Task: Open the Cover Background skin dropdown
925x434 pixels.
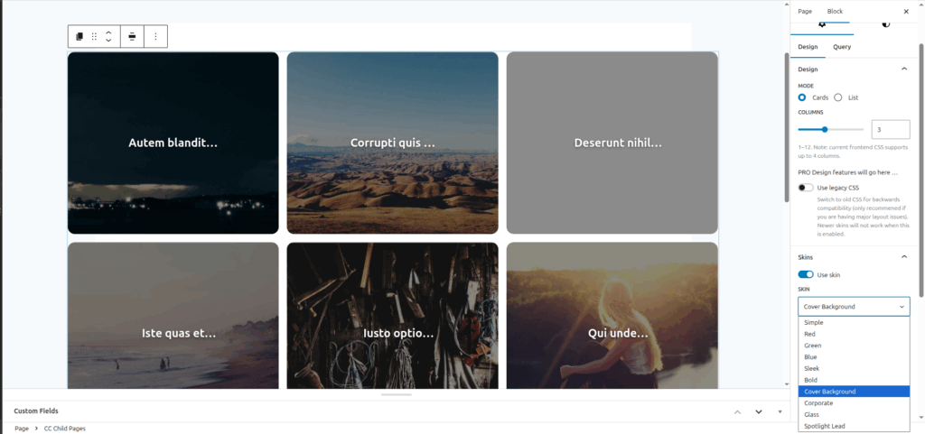Action: coord(854,307)
